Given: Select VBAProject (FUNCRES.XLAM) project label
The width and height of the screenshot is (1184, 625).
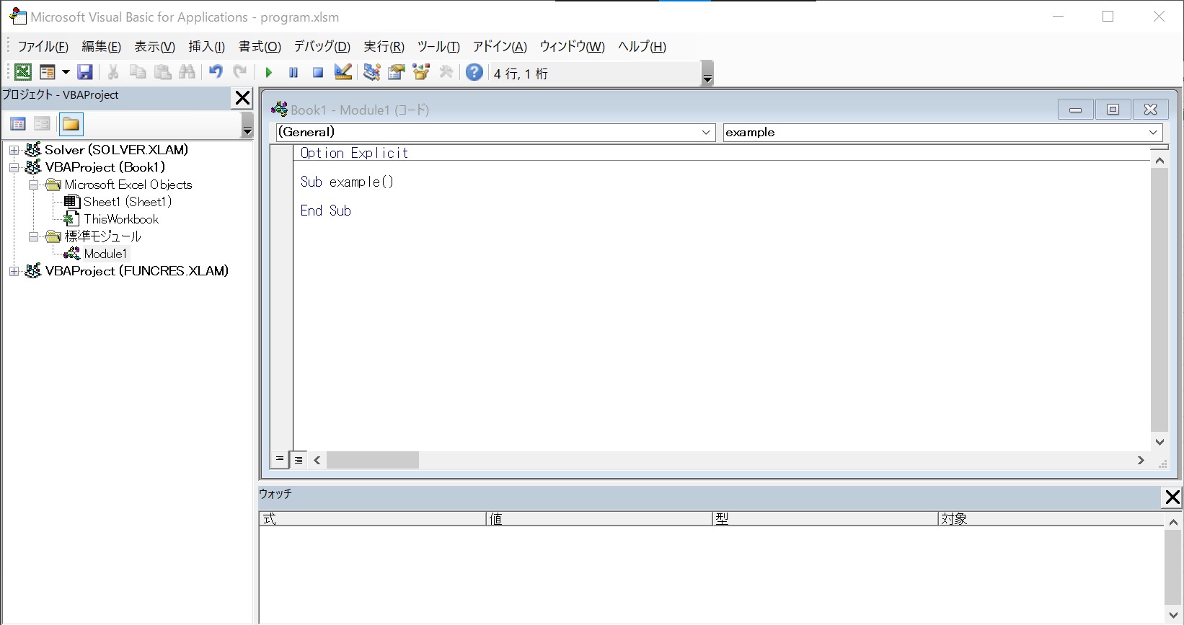Looking at the screenshot, I should click(137, 271).
